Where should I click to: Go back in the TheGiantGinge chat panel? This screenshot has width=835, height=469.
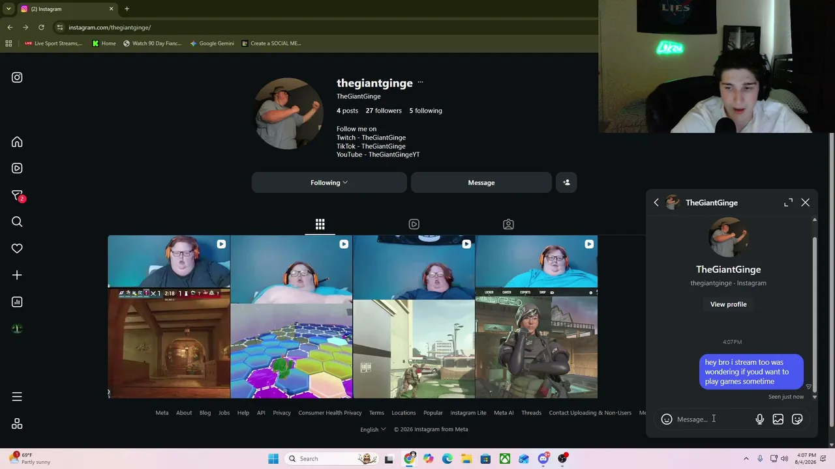coord(656,203)
